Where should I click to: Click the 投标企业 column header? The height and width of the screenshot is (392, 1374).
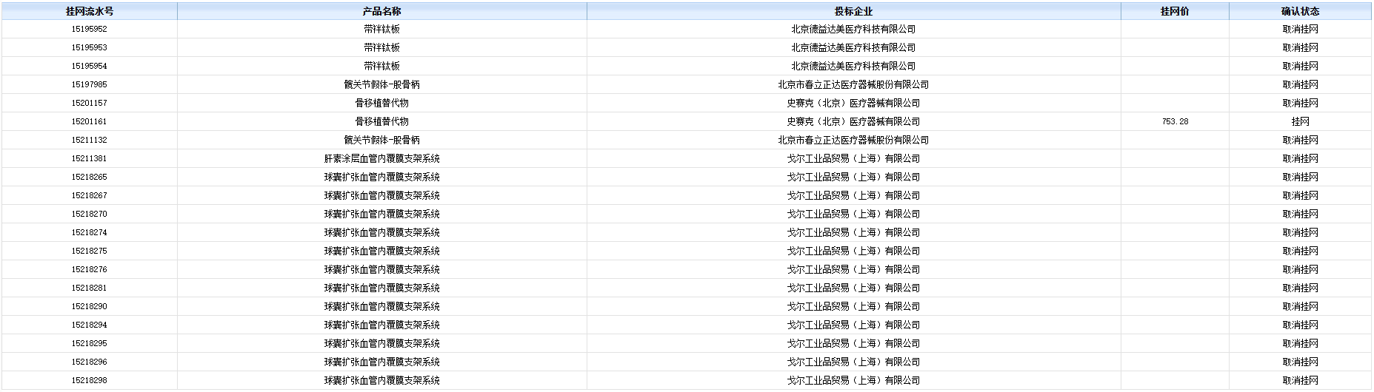tap(853, 11)
